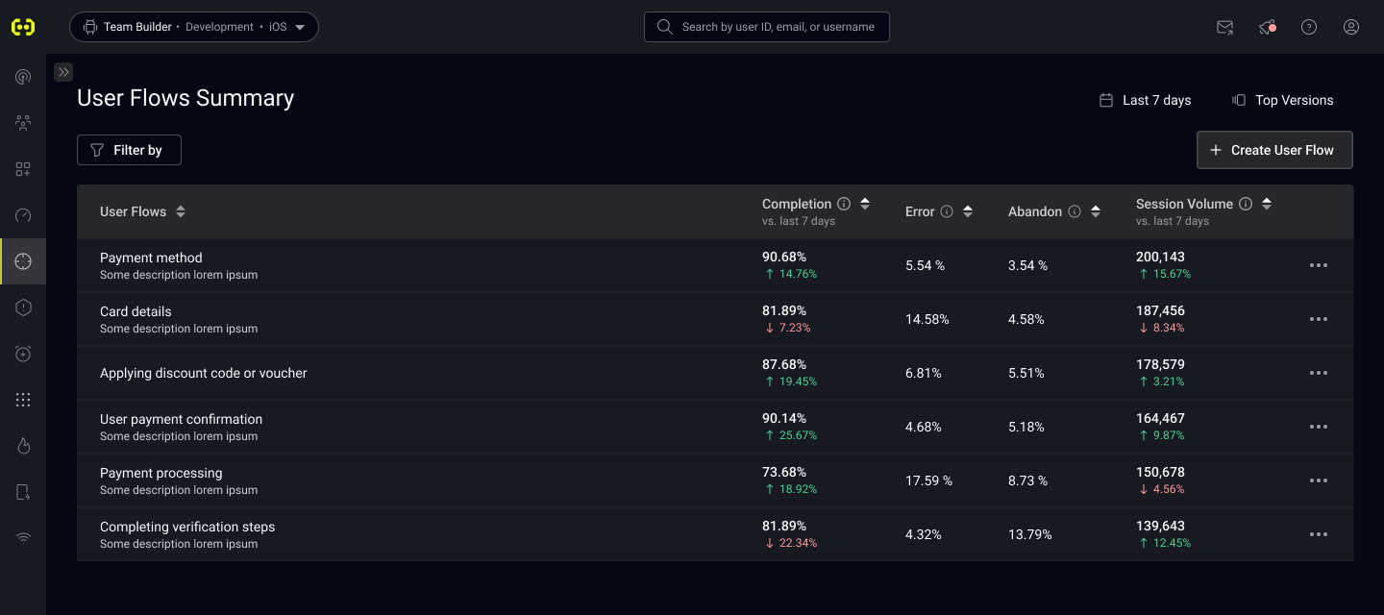Click the 164,467 session volume value
Image resolution: width=1384 pixels, height=615 pixels.
click(1160, 418)
